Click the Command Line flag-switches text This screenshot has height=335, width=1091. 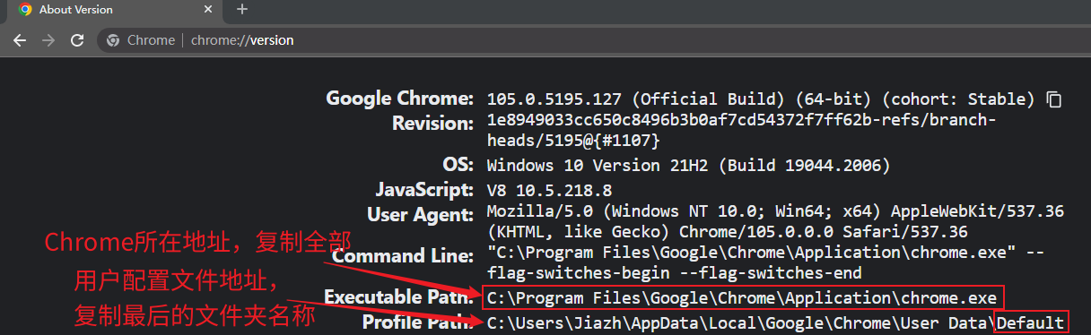click(x=675, y=273)
